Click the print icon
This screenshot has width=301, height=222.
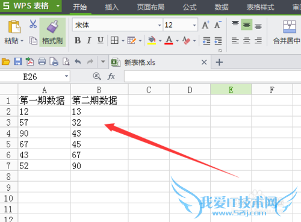click(42, 62)
